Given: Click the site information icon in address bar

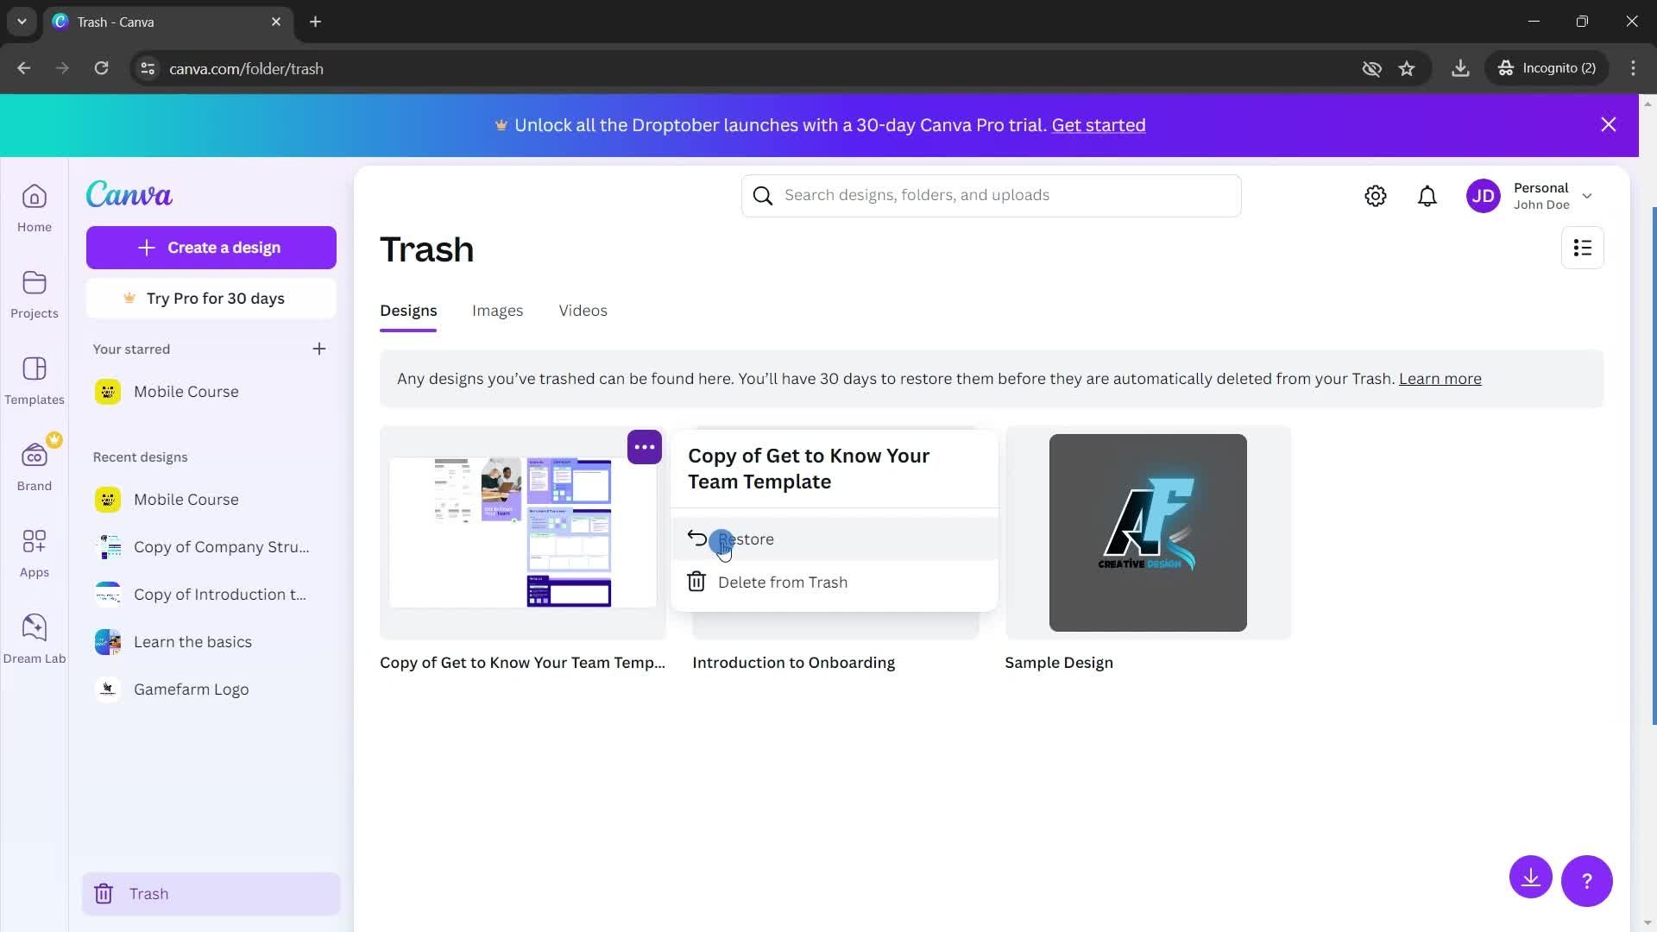Looking at the screenshot, I should click(x=148, y=68).
